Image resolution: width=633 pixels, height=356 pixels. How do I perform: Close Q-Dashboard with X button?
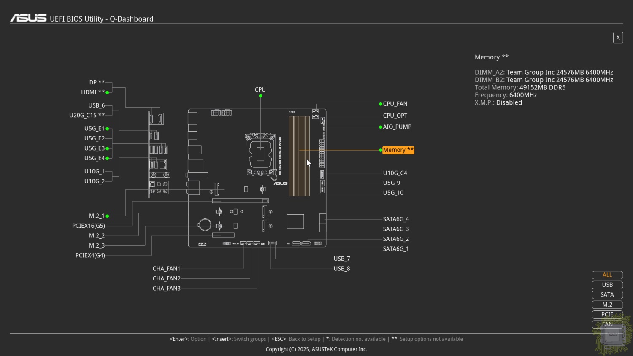618,38
